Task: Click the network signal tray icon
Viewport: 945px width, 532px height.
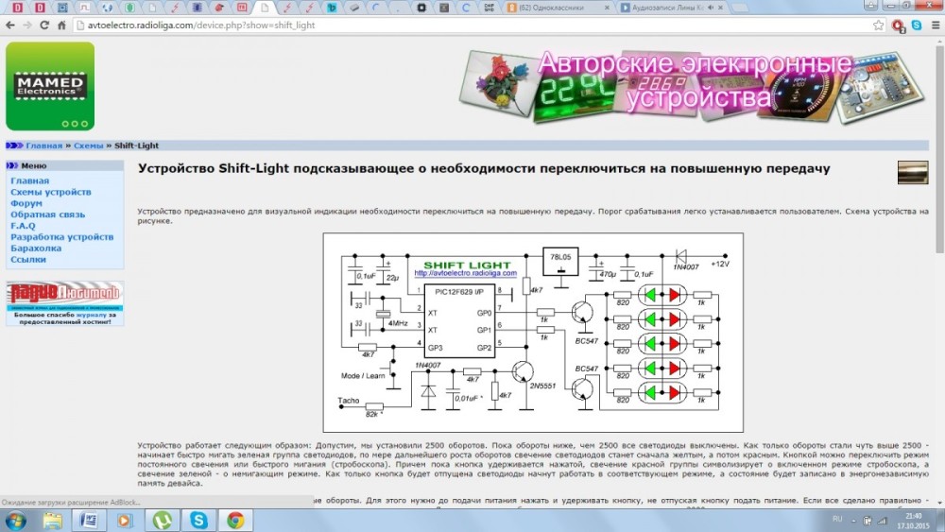Action: tap(882, 521)
